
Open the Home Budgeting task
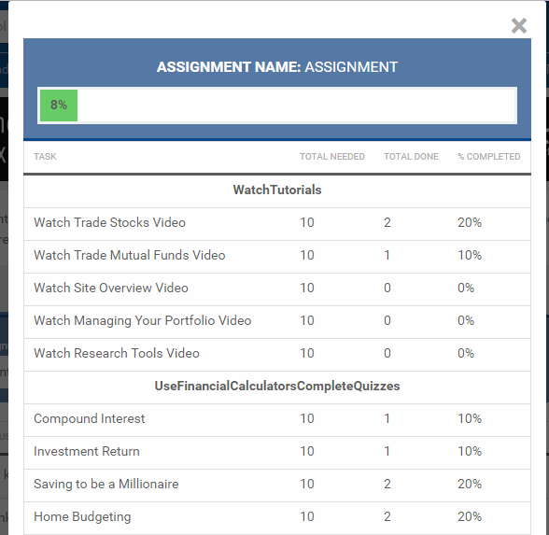tap(82, 517)
